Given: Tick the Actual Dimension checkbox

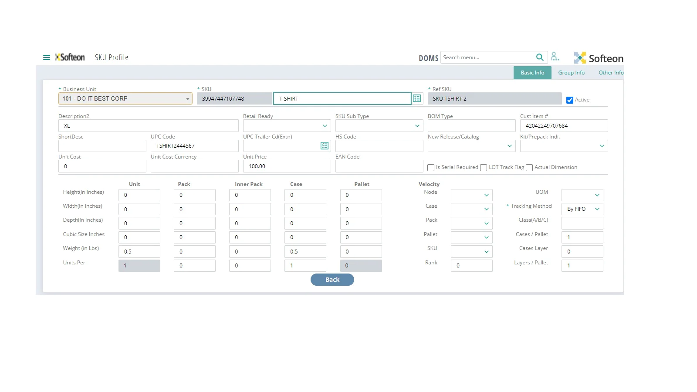Looking at the screenshot, I should 529,168.
